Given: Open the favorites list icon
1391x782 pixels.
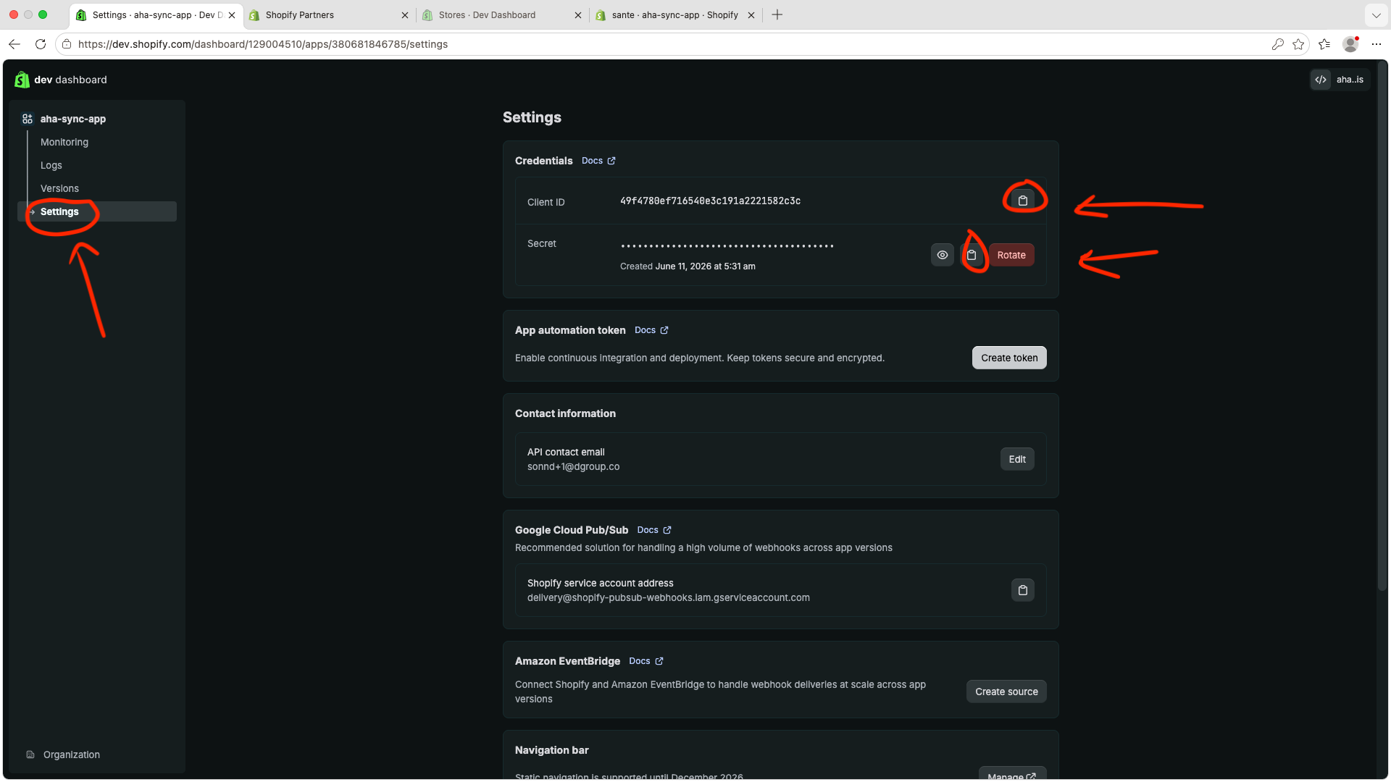Looking at the screenshot, I should (x=1324, y=44).
